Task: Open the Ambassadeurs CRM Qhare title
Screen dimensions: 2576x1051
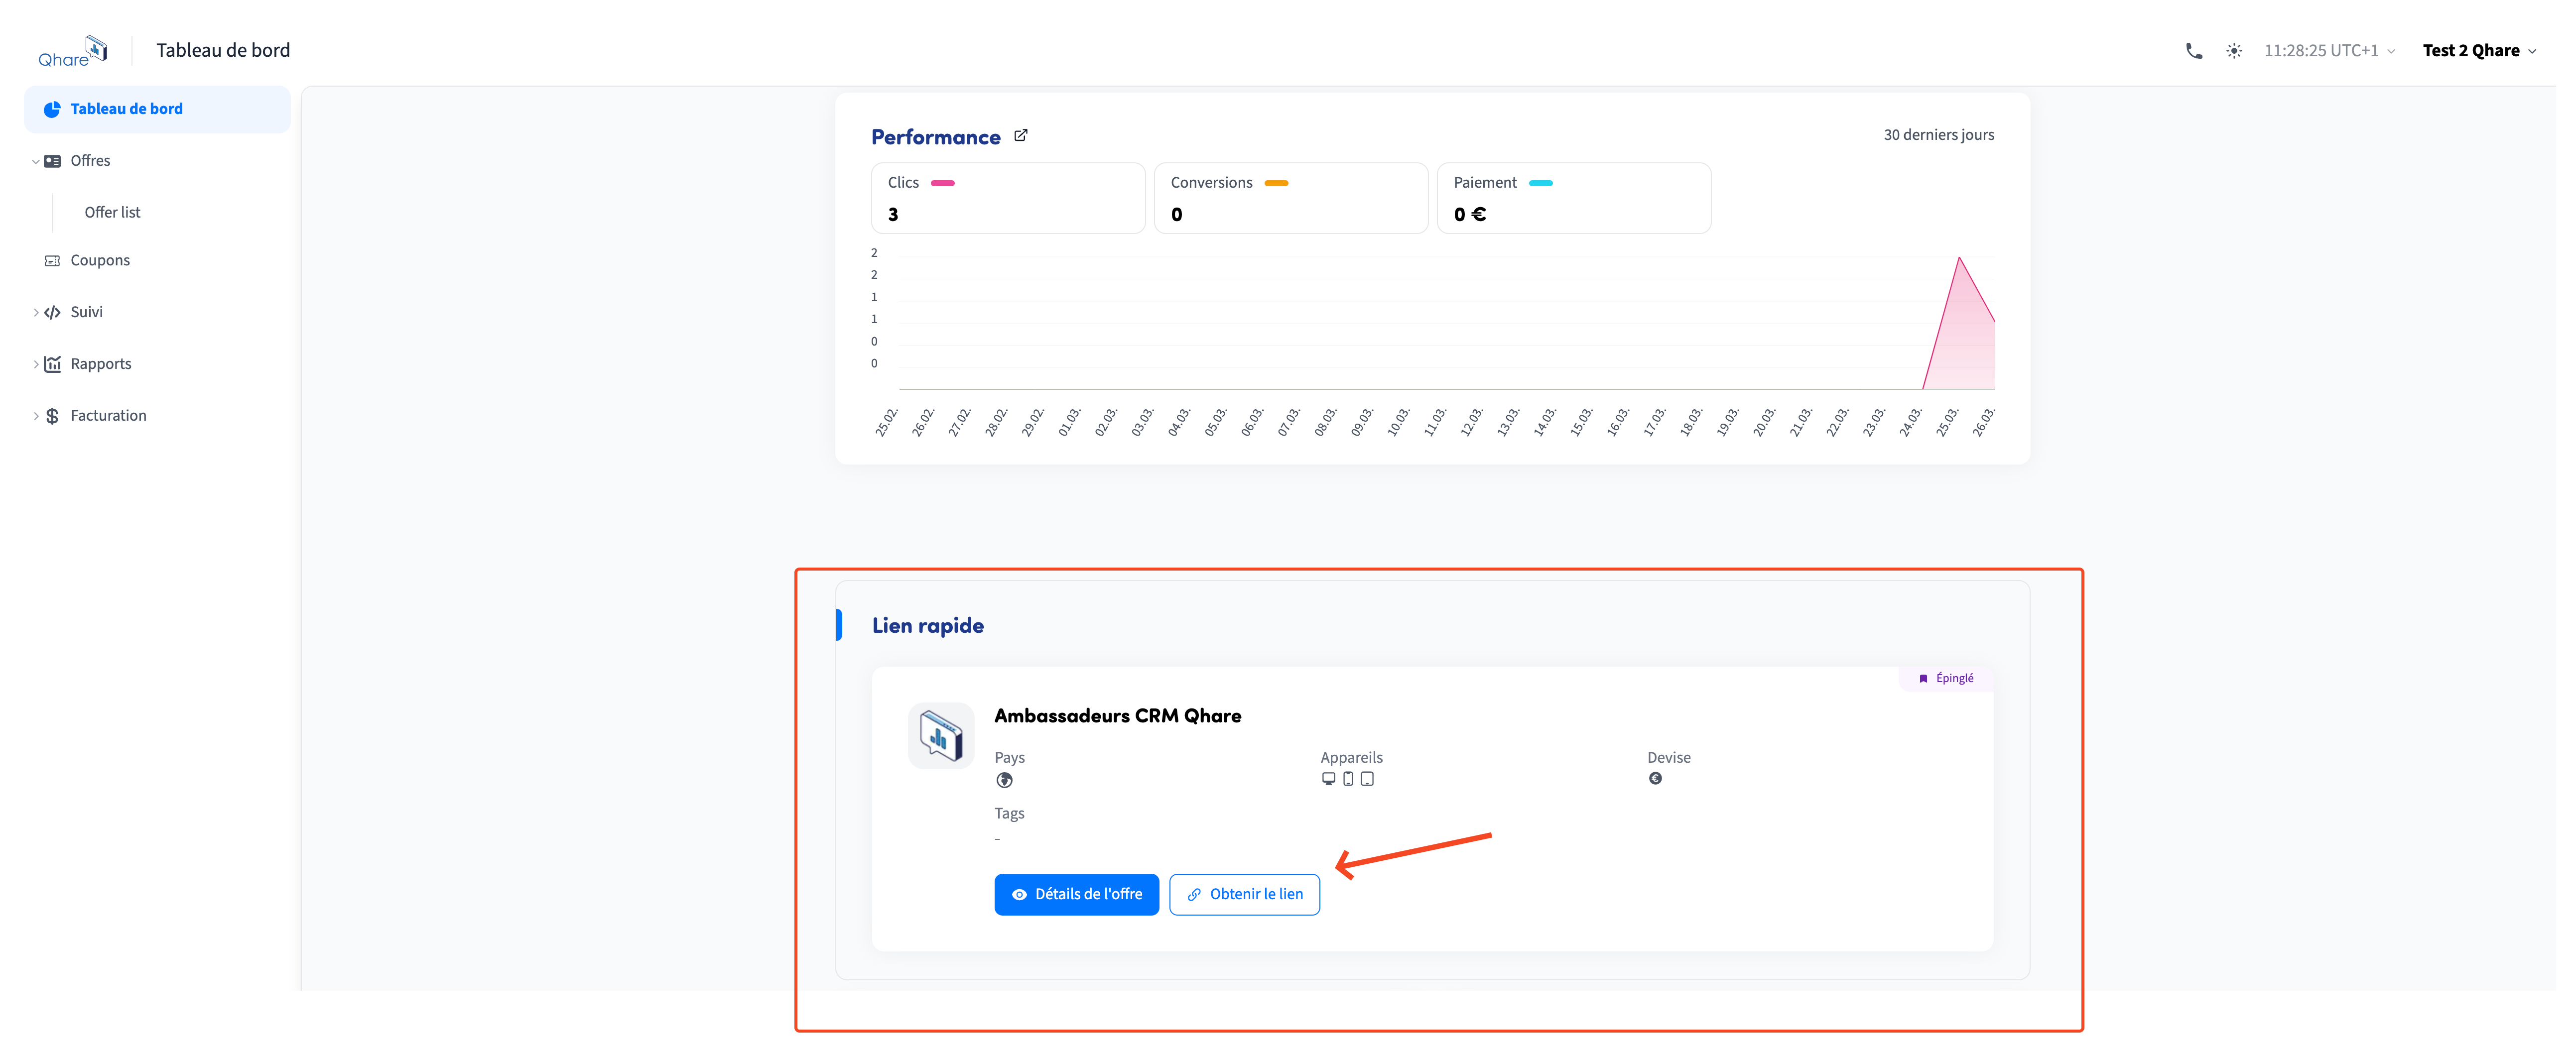Action: click(1117, 716)
